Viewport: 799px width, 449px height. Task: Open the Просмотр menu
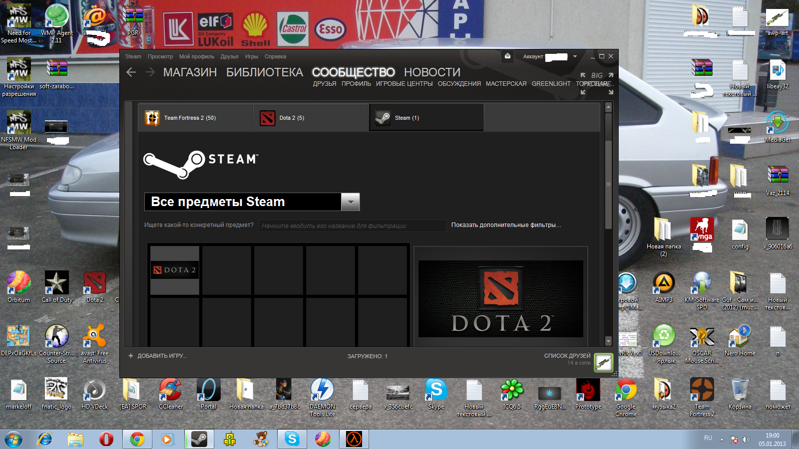click(160, 56)
